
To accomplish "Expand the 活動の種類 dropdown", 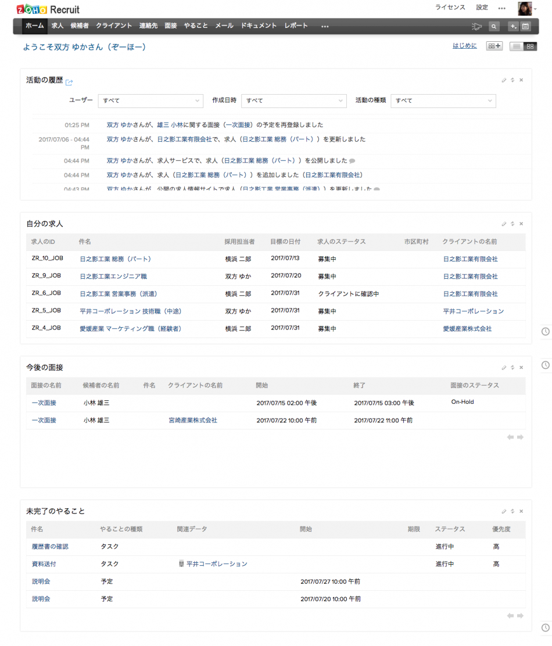I will pyautogui.click(x=443, y=101).
